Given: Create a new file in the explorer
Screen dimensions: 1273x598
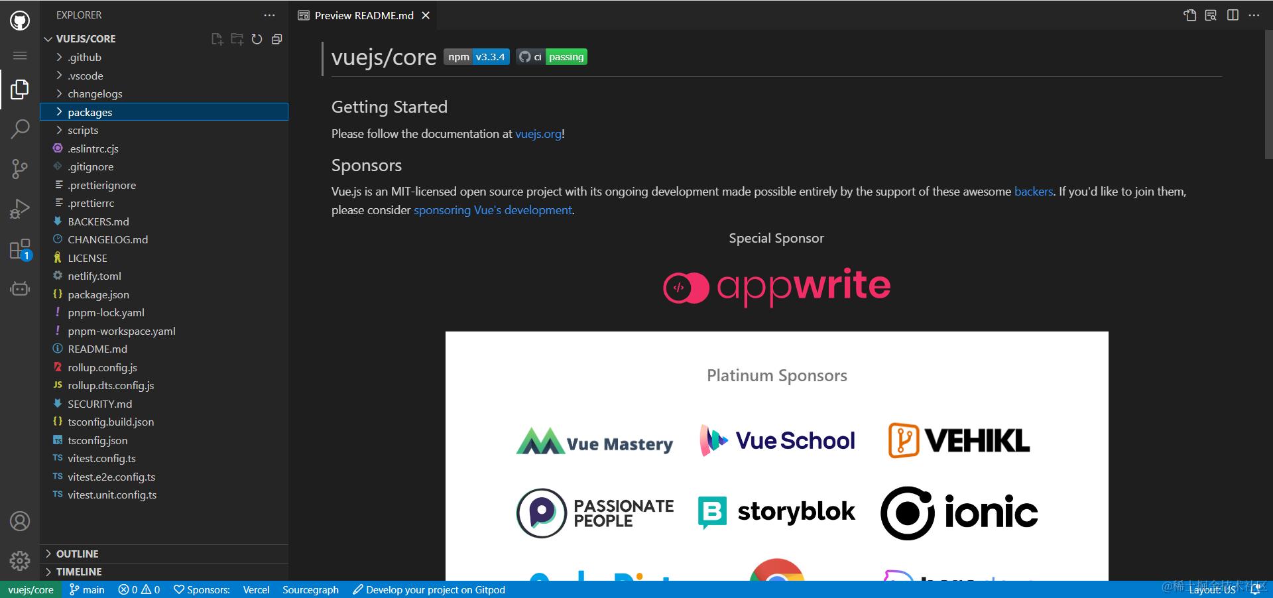Looking at the screenshot, I should point(217,39).
